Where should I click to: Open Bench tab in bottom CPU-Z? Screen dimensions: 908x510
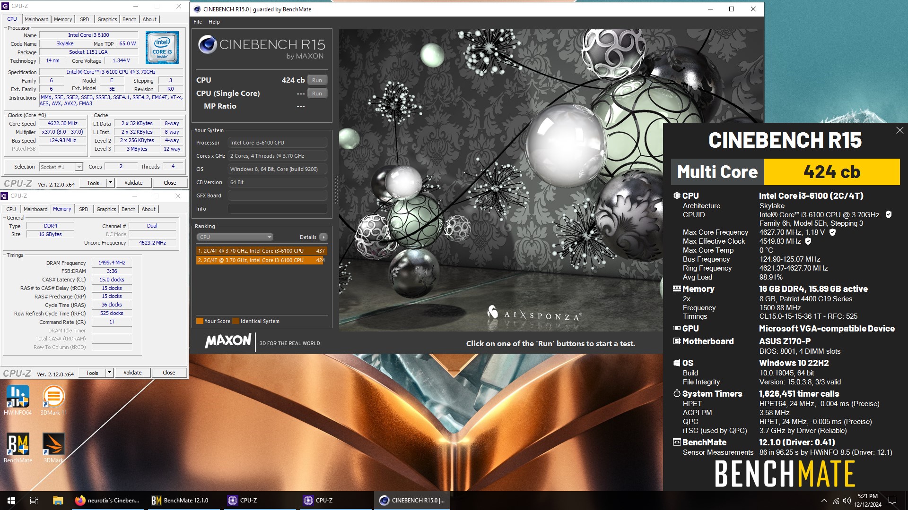(x=128, y=209)
